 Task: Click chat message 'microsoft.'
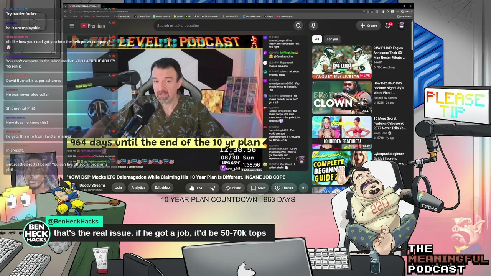tap(15, 151)
